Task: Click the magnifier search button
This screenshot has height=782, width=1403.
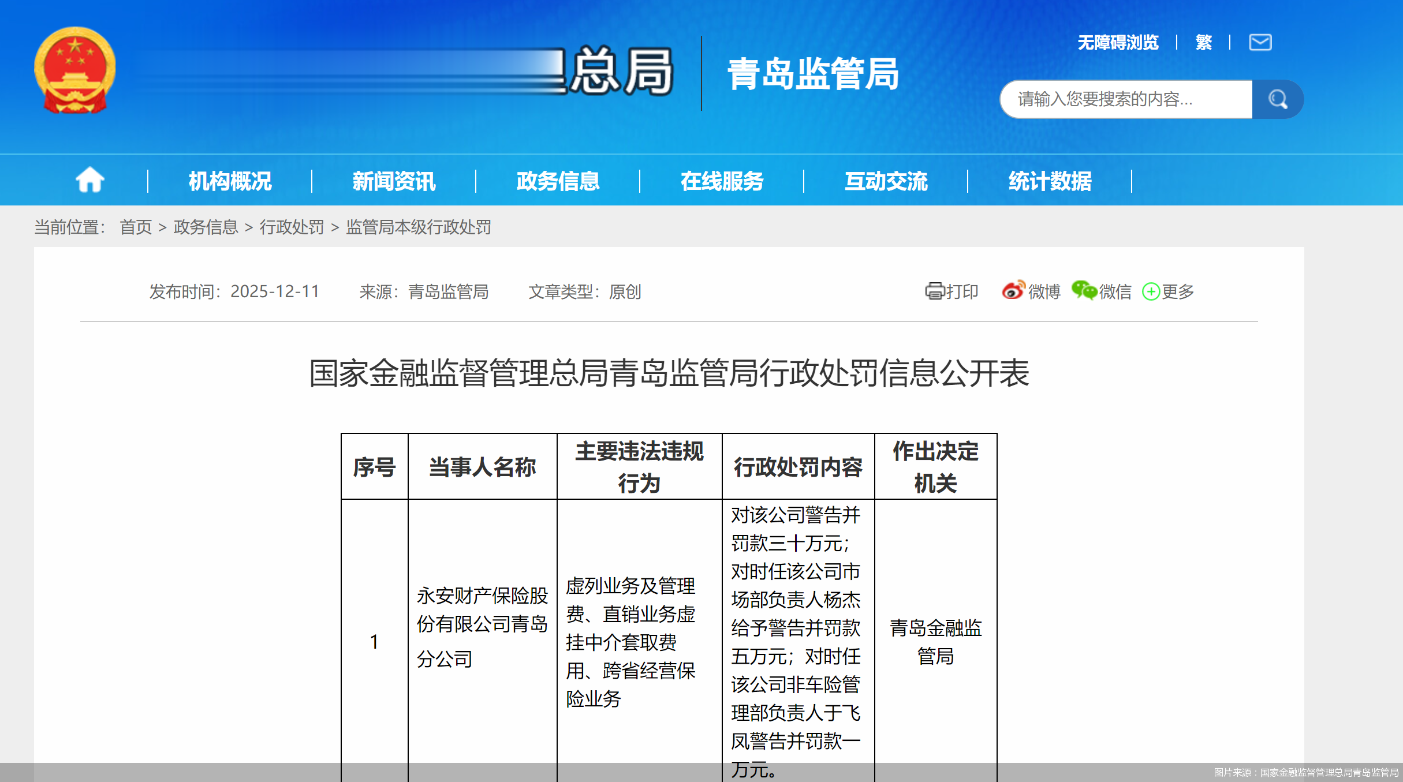Action: point(1277,99)
